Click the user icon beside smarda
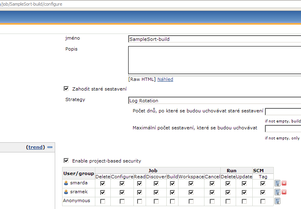301x209 pixels. click(66, 183)
